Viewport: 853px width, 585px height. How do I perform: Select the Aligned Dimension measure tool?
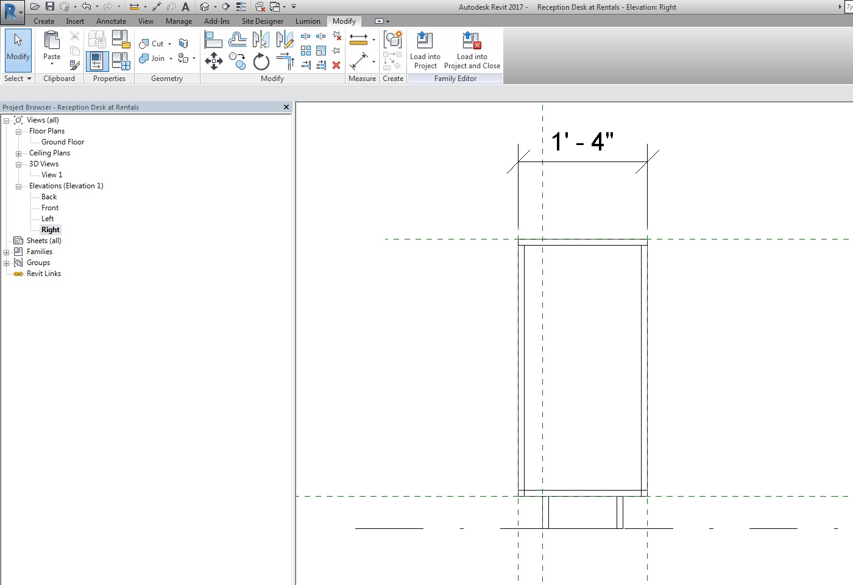coord(359,61)
